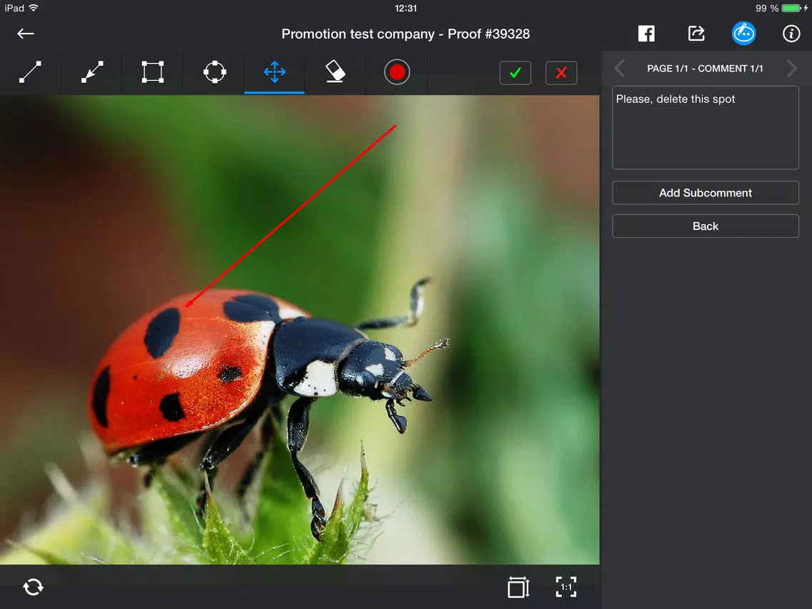Activate the move/pan tool
Screen dimensions: 812x609
coord(274,72)
